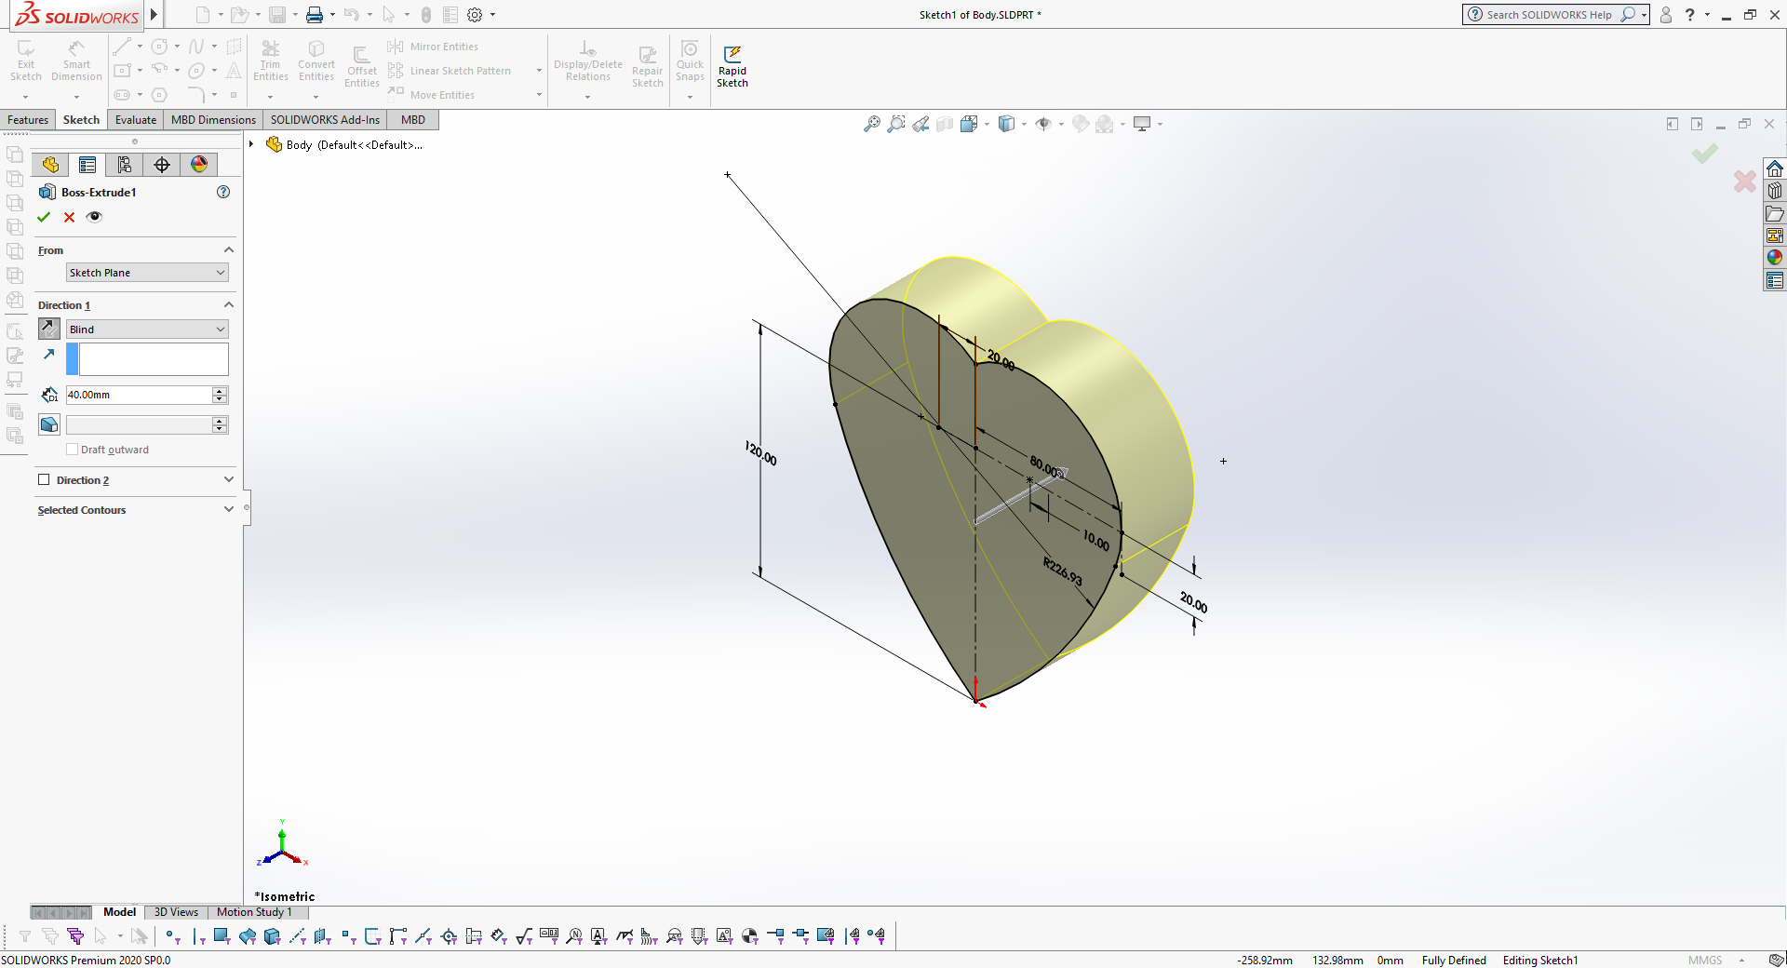Click the Draft On/Off icon
This screenshot has height=968, width=1787.
coord(49,424)
